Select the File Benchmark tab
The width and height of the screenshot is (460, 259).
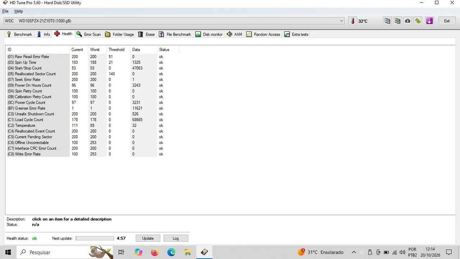point(175,34)
